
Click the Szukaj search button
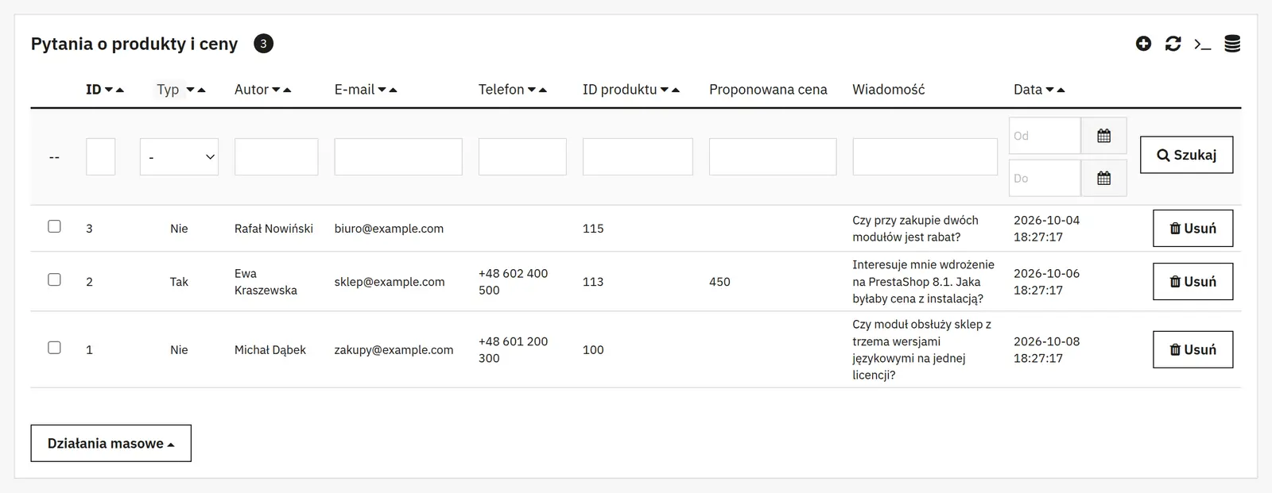pyautogui.click(x=1186, y=155)
